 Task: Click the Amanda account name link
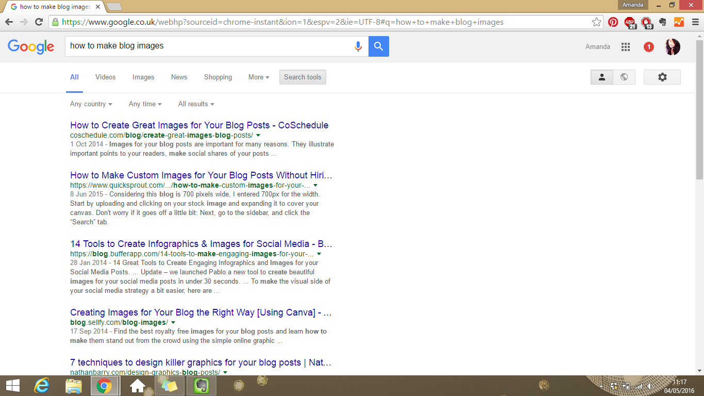pos(598,47)
